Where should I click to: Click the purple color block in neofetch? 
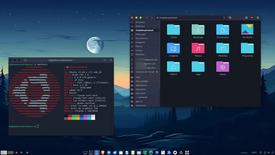coord(85,117)
